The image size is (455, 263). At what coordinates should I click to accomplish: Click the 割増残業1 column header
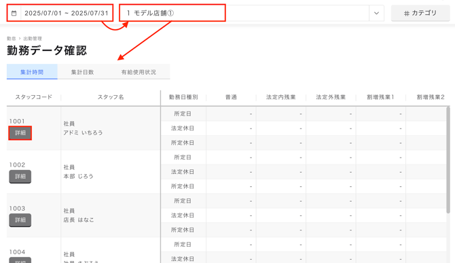[380, 97]
